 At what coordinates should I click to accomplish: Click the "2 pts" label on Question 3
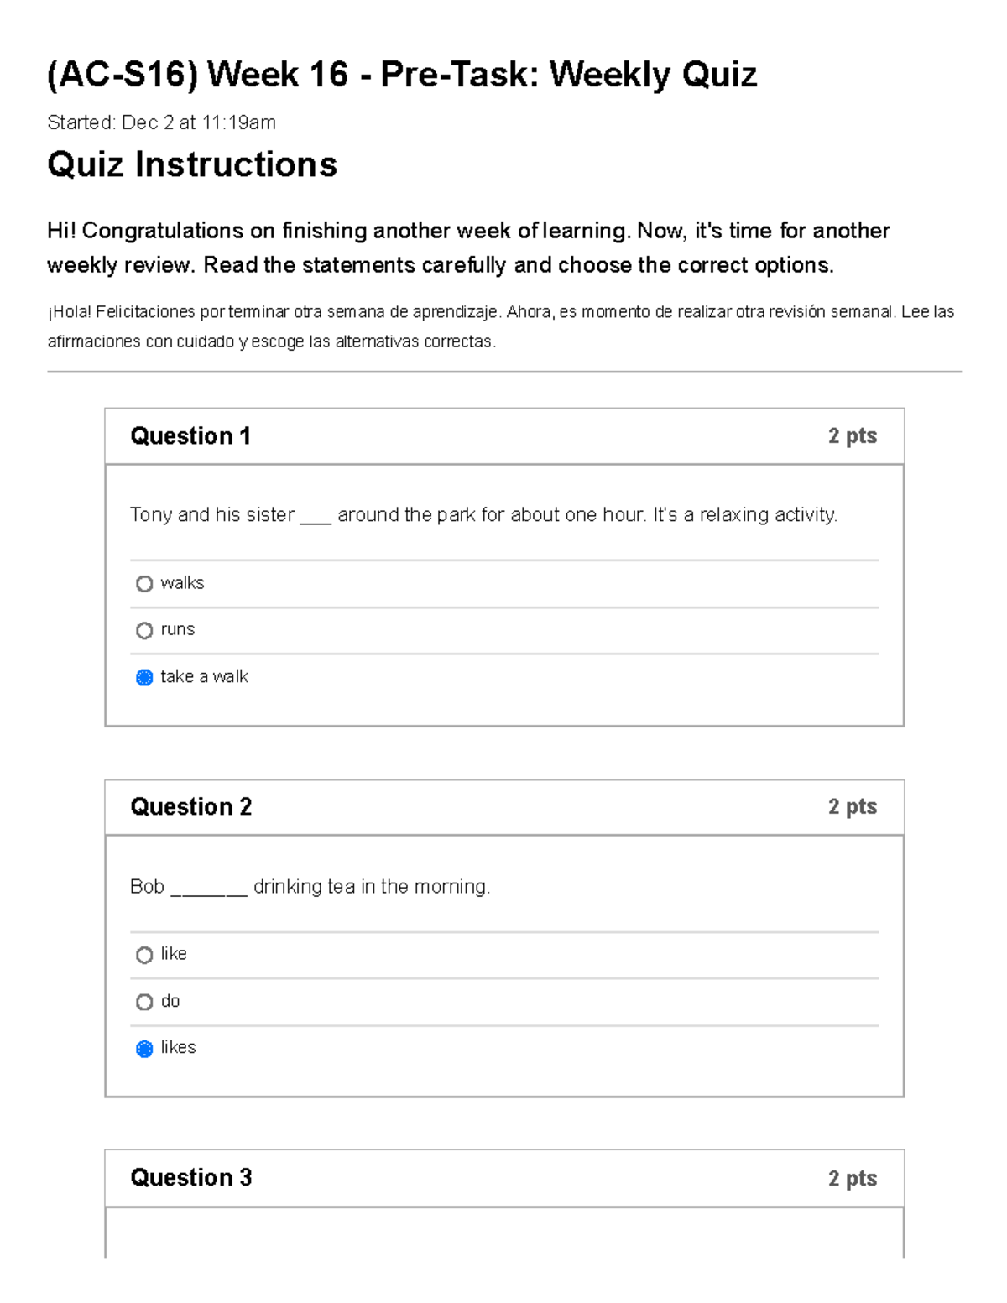pyautogui.click(x=852, y=1178)
